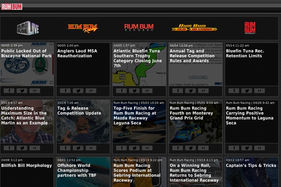Read Understanding Maximum Size in the Catch
Screen dimensions: 281x187
(x=24, y=115)
